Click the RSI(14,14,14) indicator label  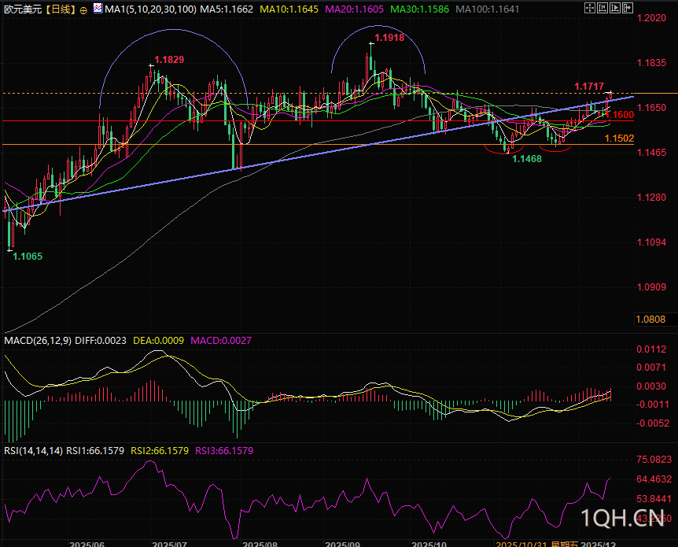coord(33,451)
